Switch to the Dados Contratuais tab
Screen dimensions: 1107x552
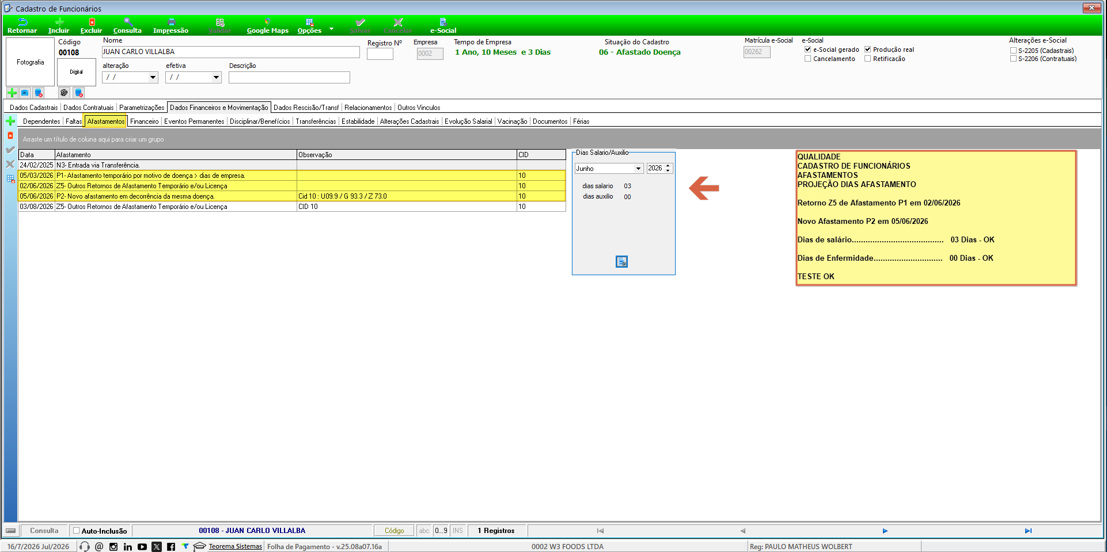pyautogui.click(x=89, y=108)
